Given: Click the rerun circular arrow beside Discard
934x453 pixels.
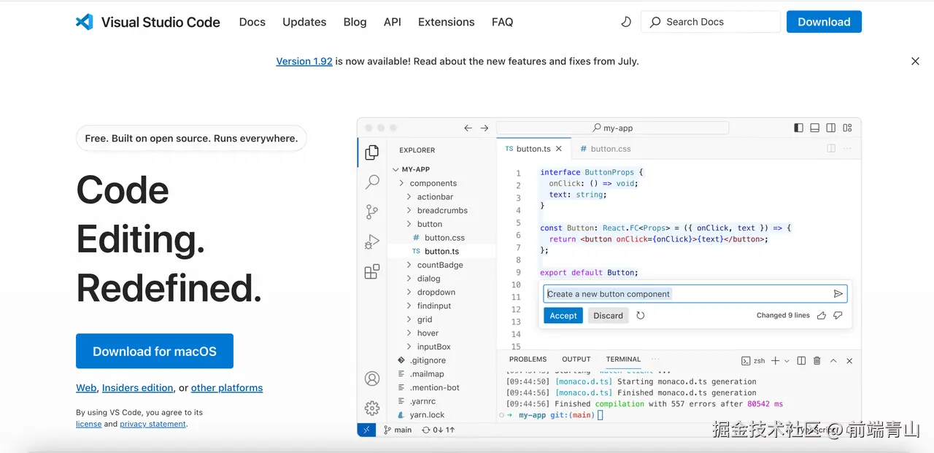Looking at the screenshot, I should click(x=641, y=316).
